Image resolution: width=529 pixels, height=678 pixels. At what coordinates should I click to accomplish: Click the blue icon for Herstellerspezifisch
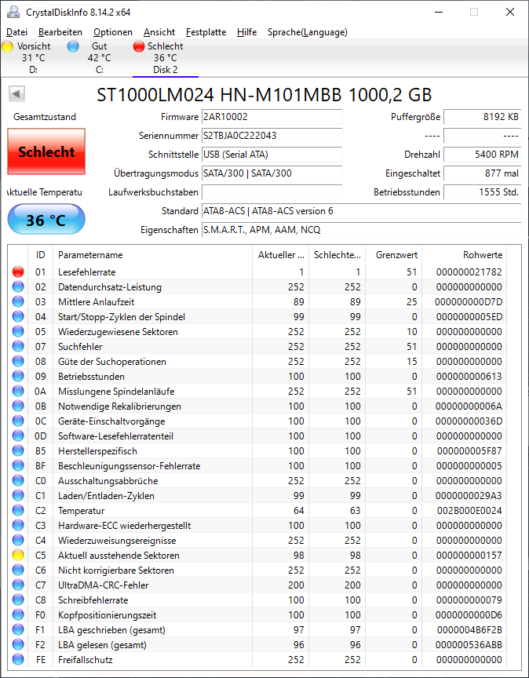pos(18,450)
